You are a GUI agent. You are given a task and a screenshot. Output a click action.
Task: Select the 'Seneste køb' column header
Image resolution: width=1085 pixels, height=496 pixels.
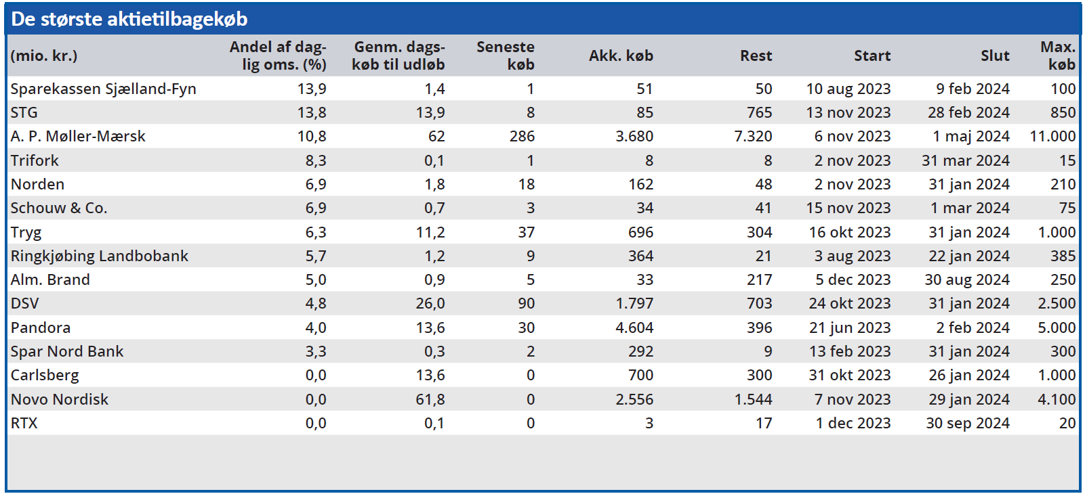(x=506, y=55)
